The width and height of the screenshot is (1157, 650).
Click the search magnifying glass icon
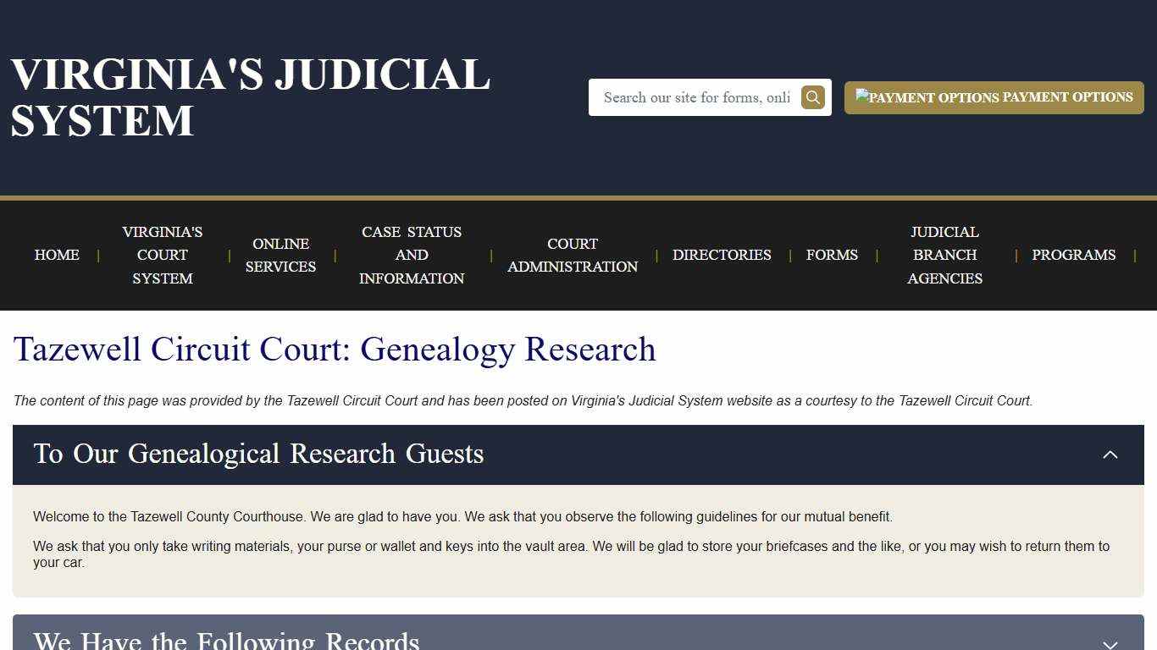(812, 96)
